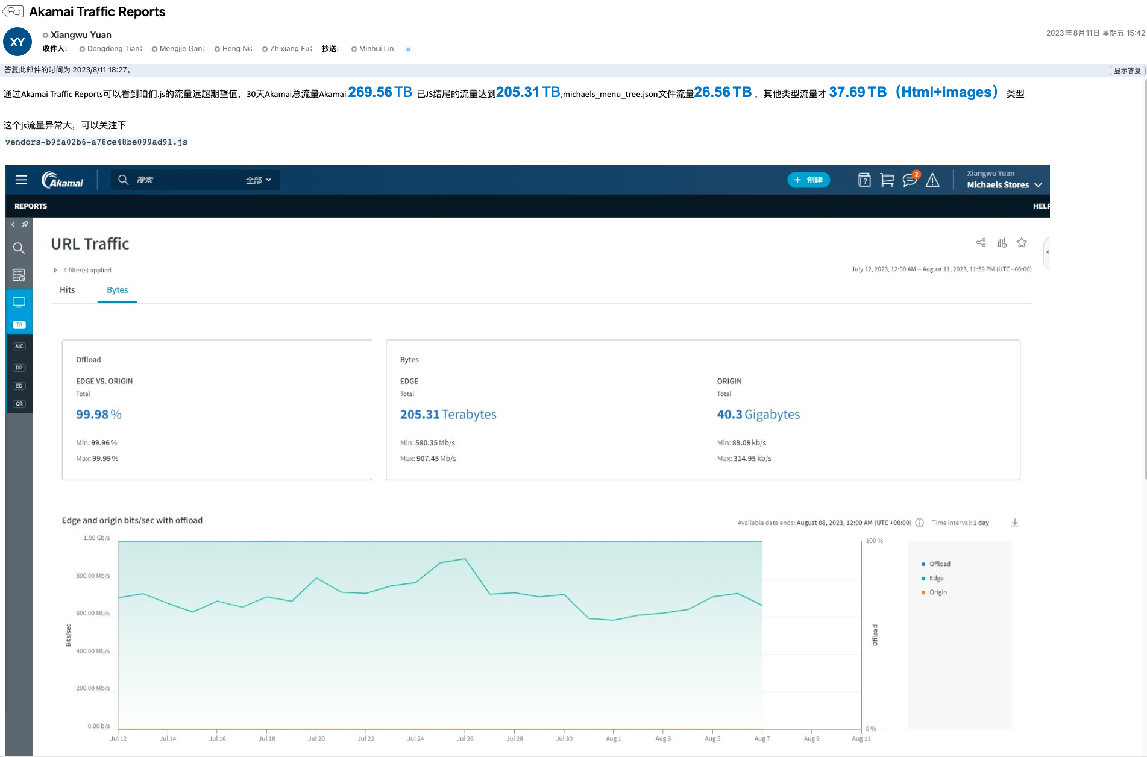The height and width of the screenshot is (757, 1147).
Task: Toggle Offload series in legend
Action: pyautogui.click(x=935, y=564)
